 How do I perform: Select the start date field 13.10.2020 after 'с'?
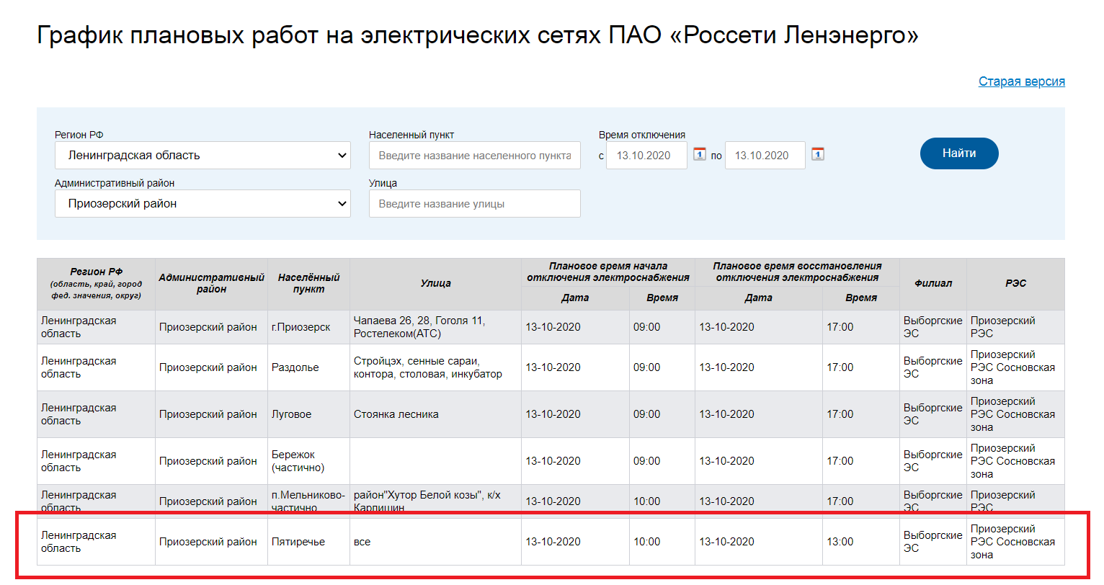tap(646, 156)
